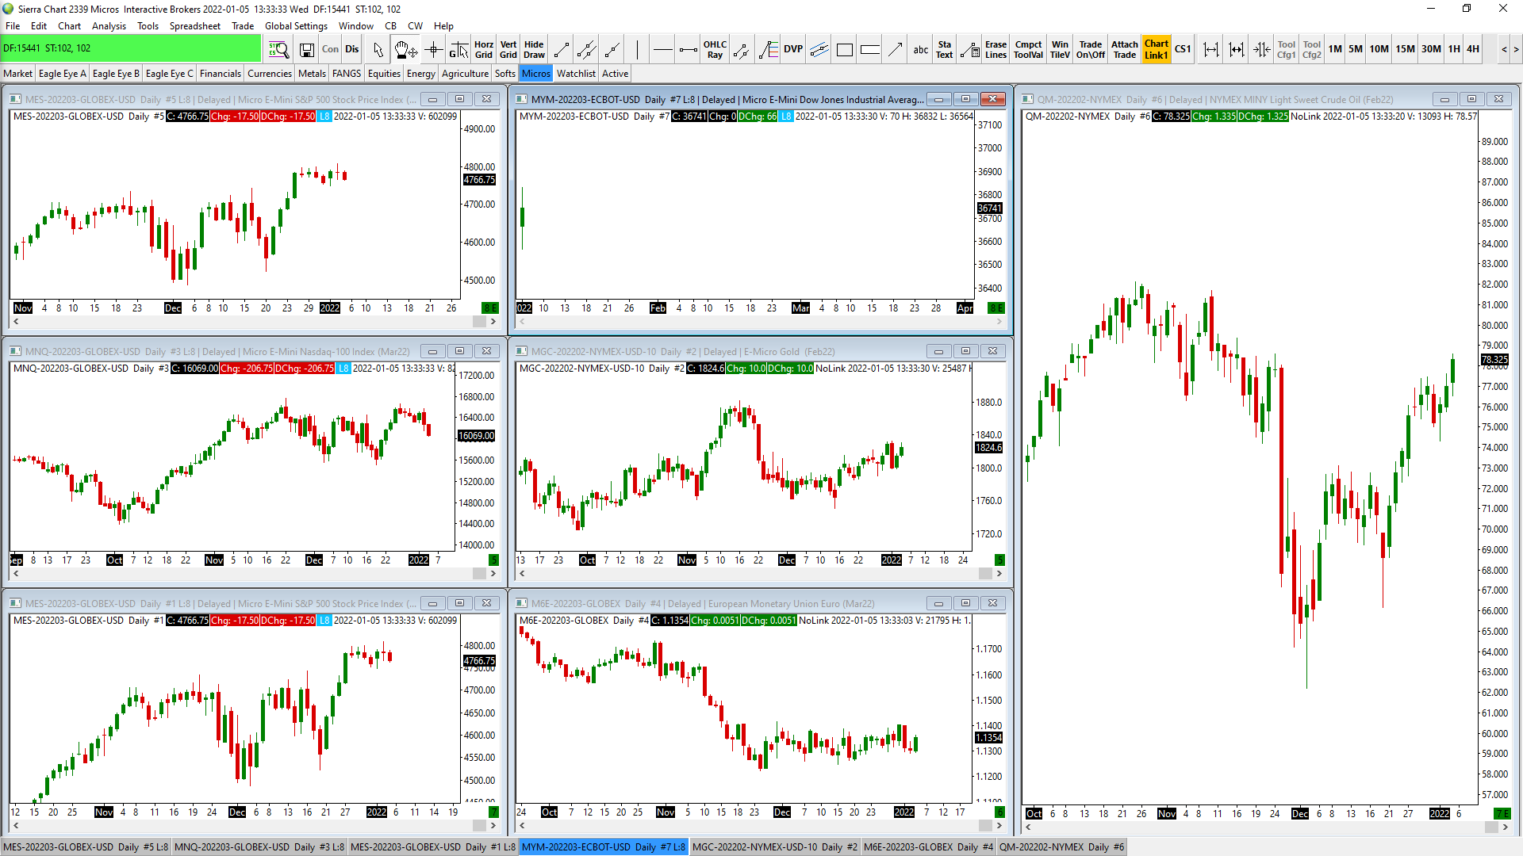Open the Analysis menu
The image size is (1523, 856).
(109, 26)
